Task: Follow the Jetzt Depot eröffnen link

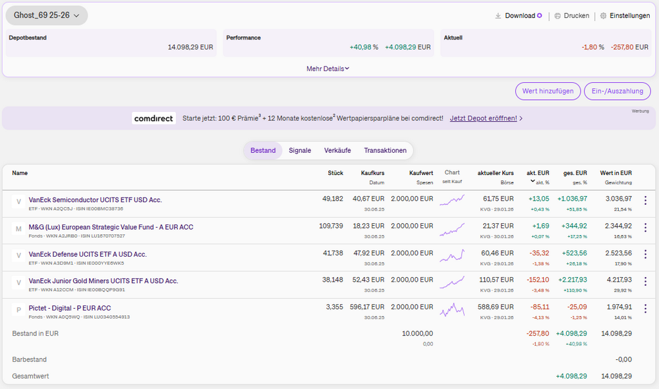Action: 483,118
